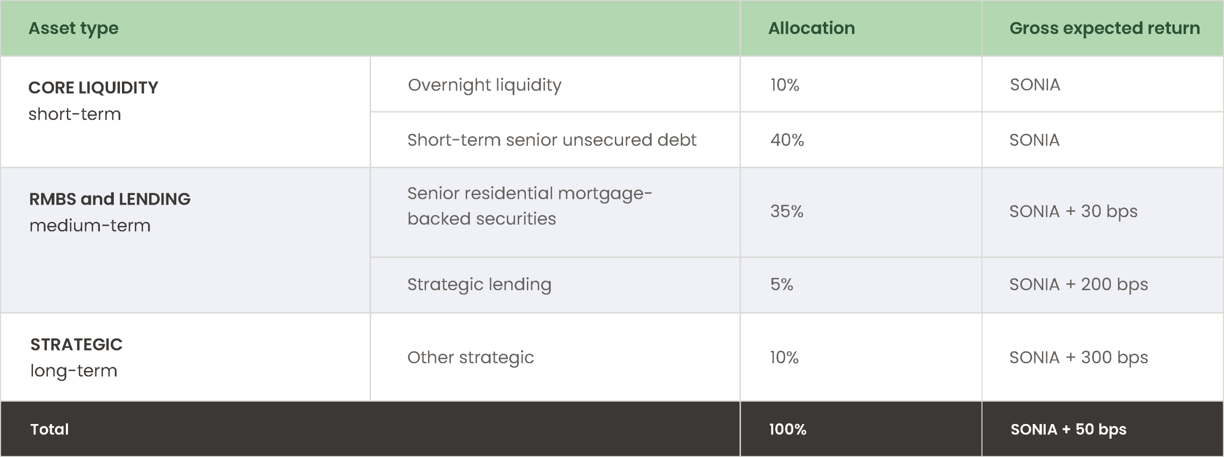This screenshot has height=457, width=1224.
Task: Select the Other strategic row label
Action: [x=470, y=358]
